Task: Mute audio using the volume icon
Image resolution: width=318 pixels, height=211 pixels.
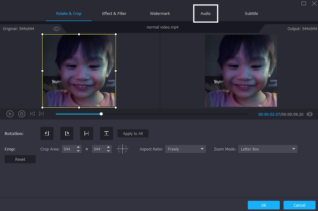Action: pyautogui.click(x=310, y=114)
